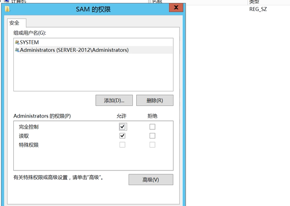
Task: Tick the 拒绝 checkbox for 完全控制
Action: (153, 127)
